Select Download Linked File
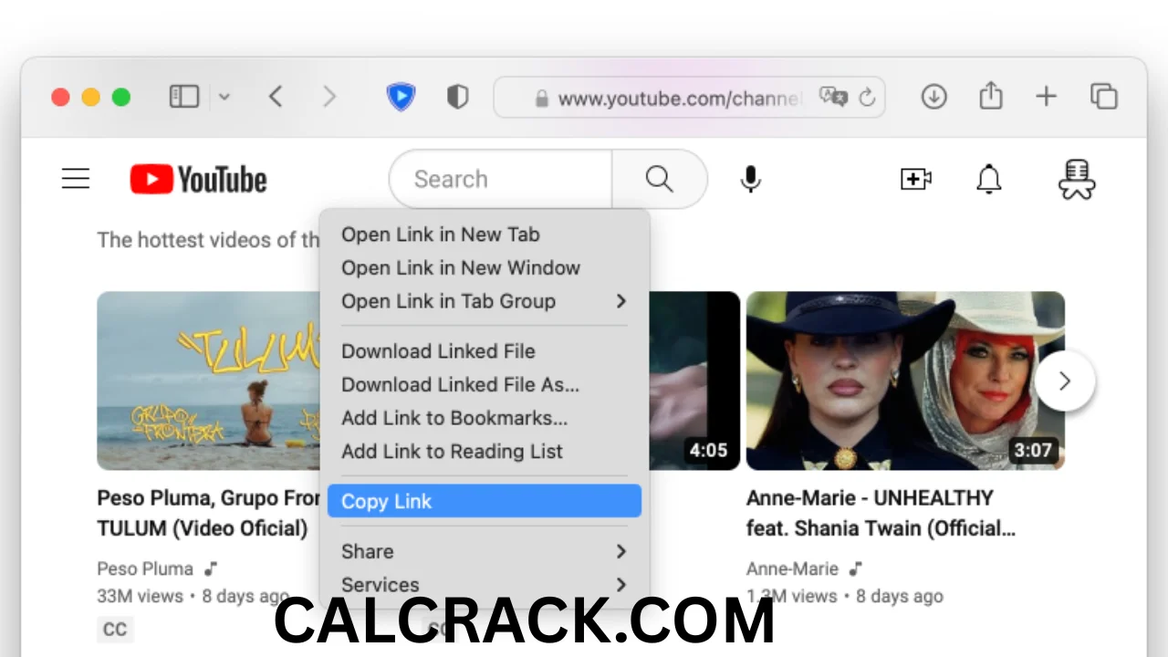The image size is (1168, 657). (x=485, y=351)
